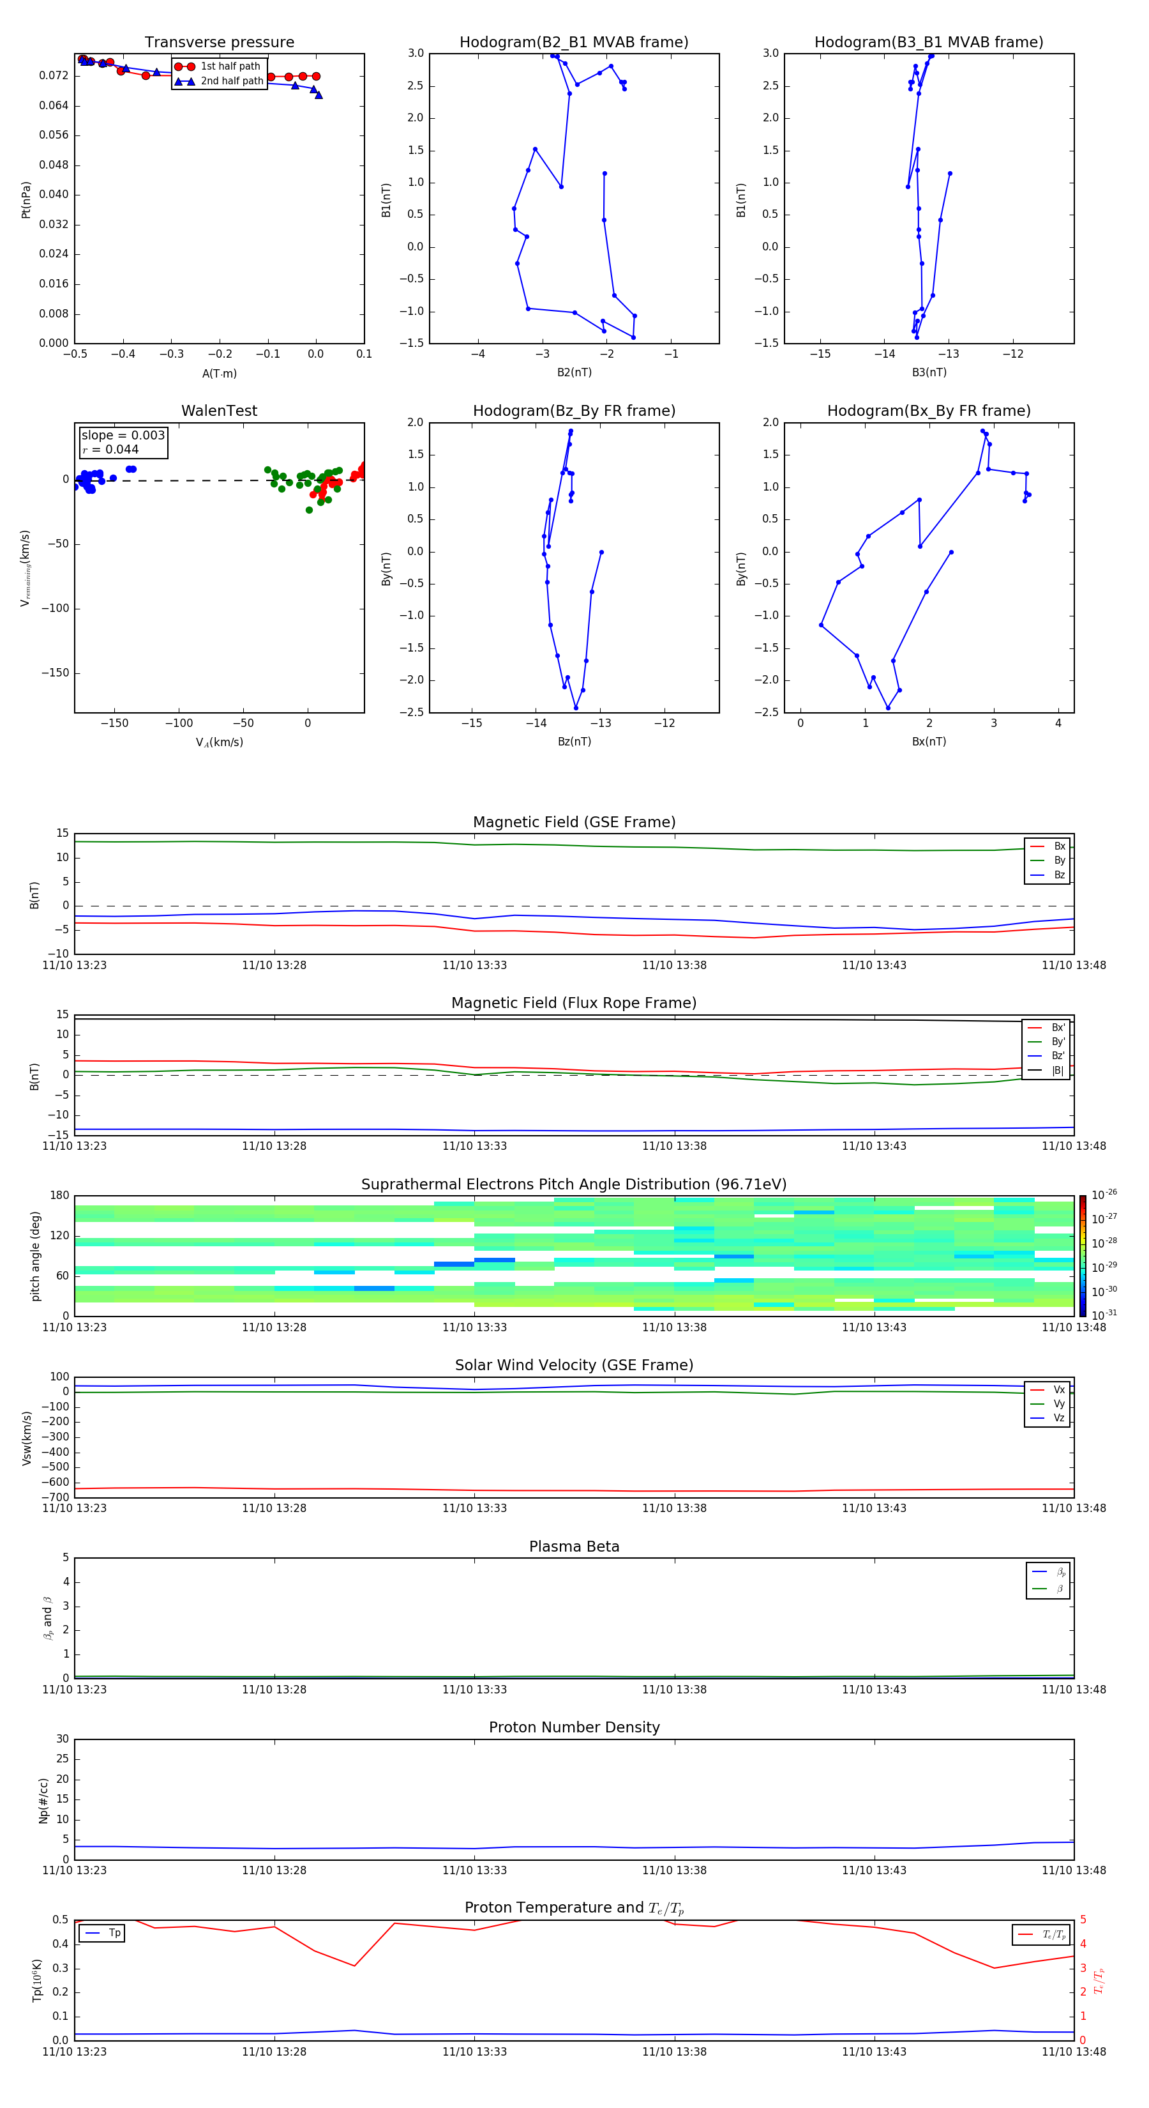
Task: Click the 'Transverse pressure' plot title
Action: point(219,43)
